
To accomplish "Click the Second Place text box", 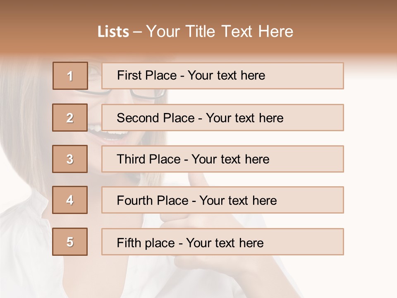I will pos(222,118).
